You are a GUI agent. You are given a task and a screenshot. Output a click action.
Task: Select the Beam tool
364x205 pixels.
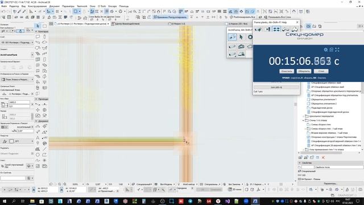tap(38, 42)
